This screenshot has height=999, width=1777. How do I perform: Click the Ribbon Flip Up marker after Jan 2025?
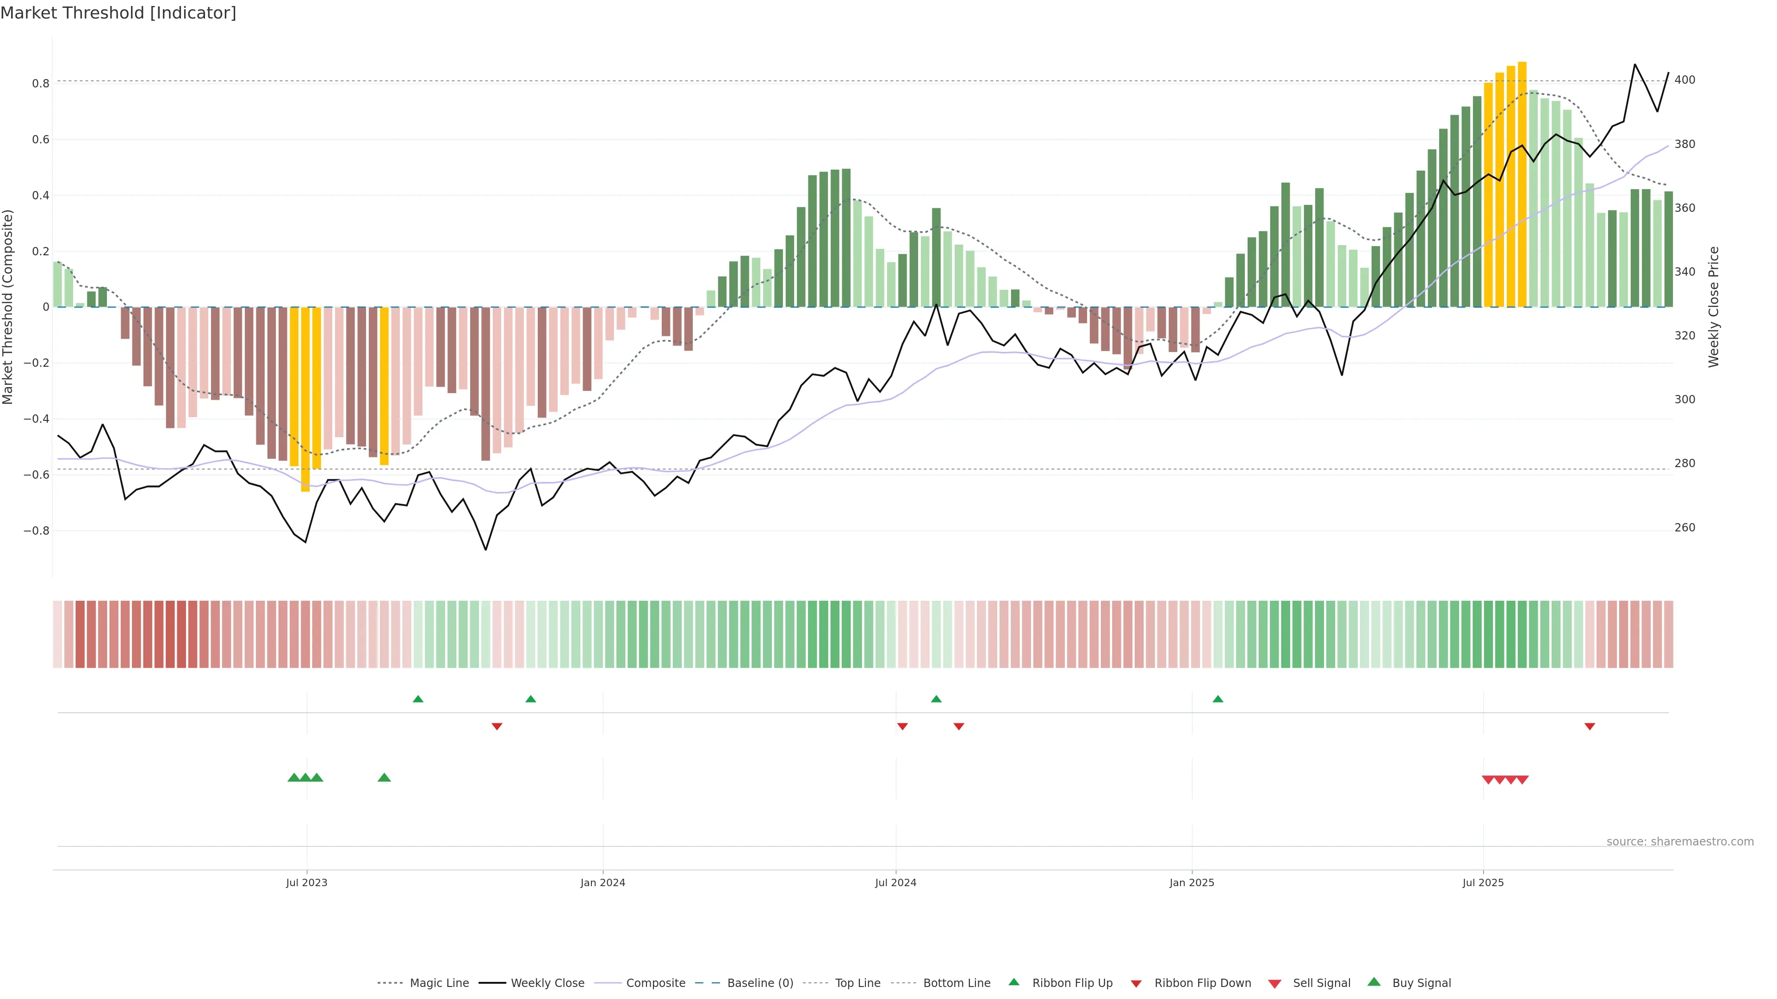[1218, 699]
